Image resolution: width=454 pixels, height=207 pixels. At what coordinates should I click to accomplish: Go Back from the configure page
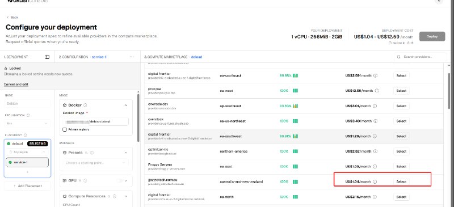pos(12,18)
